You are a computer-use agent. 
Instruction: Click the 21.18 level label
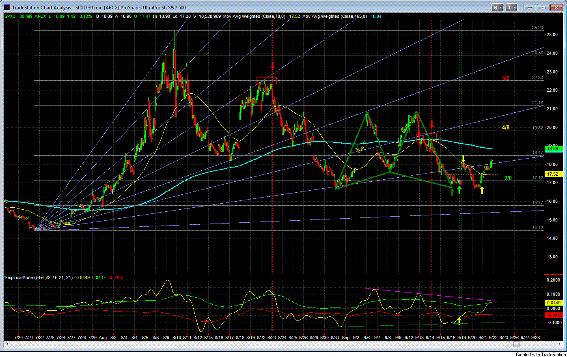tap(537, 103)
